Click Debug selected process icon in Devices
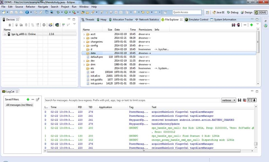The height and width of the screenshot is (162, 269). click(x=10, y=25)
